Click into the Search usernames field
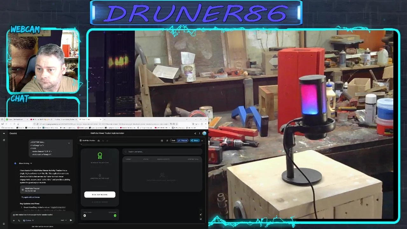 tap(162, 152)
